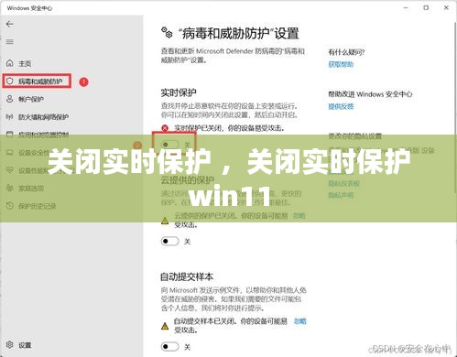
Task: Minimize the Windows 安全中心 window
Action: (x=406, y=8)
